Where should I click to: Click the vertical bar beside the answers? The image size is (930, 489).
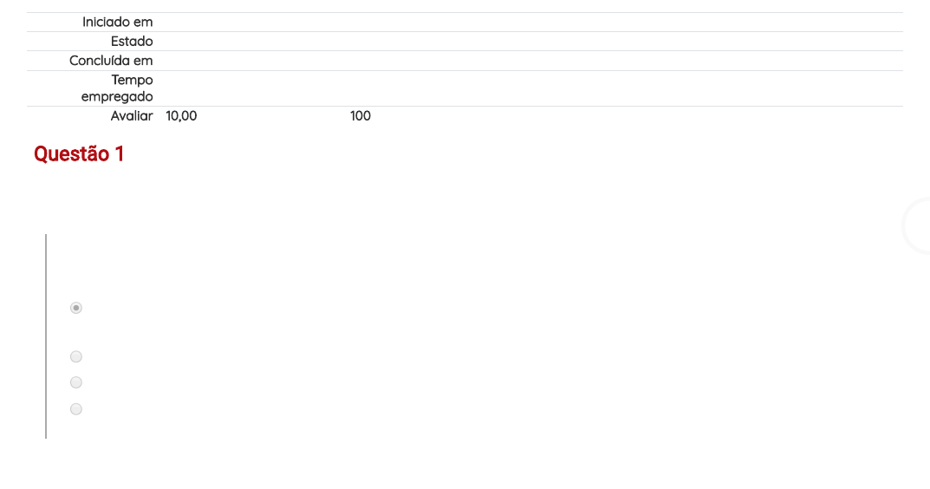pyautogui.click(x=46, y=336)
